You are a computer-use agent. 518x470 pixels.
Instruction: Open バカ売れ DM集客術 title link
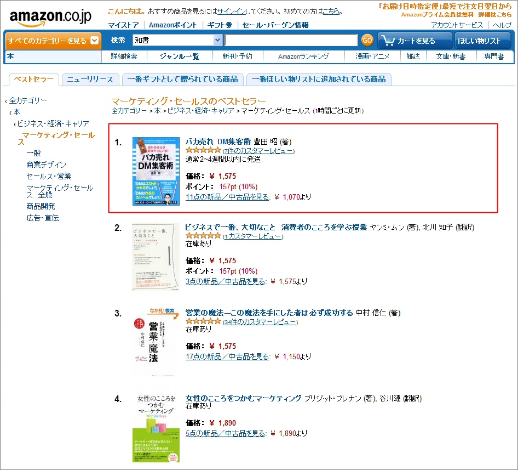point(218,141)
